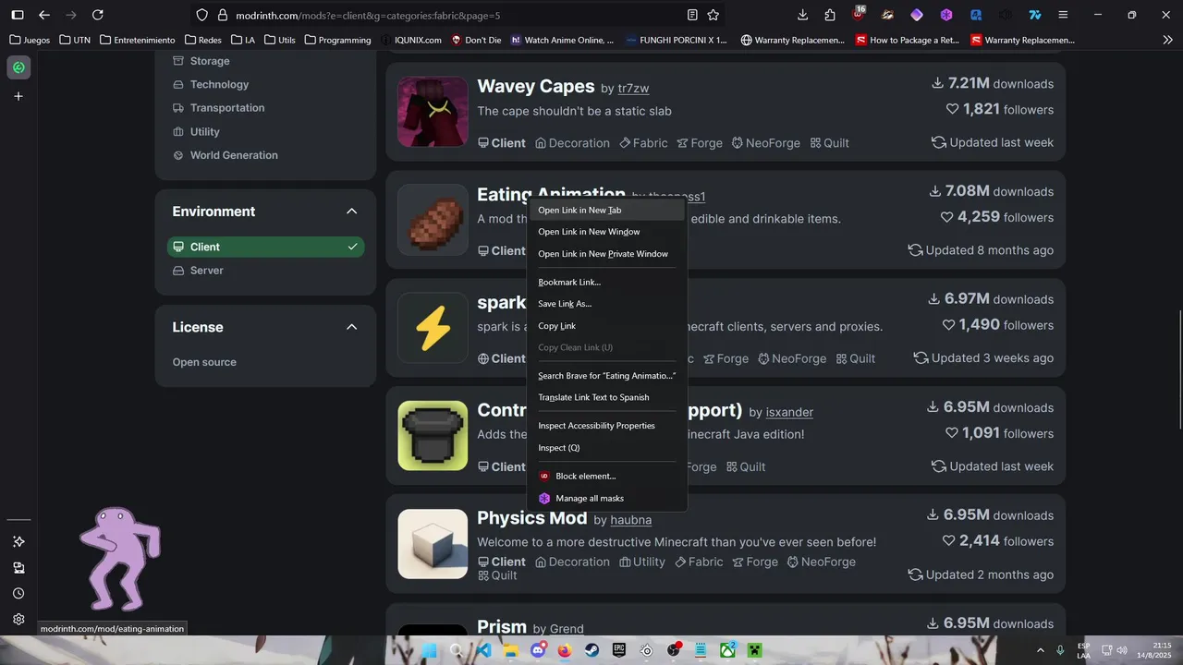Select uBlock Block element entry
This screenshot has height=665, width=1183.
(x=606, y=476)
